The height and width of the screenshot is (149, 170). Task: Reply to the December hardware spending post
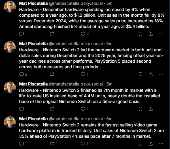point(23,34)
